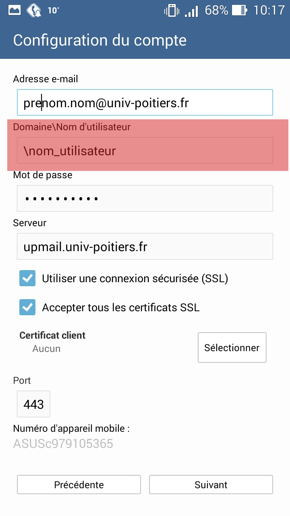Tap the signal strength bars icon

[191, 11]
